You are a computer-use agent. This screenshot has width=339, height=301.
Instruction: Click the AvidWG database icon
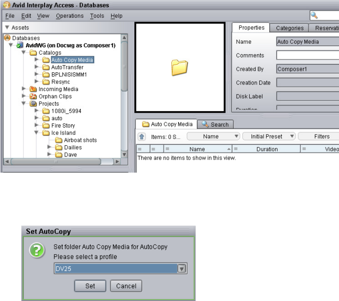click(x=20, y=45)
